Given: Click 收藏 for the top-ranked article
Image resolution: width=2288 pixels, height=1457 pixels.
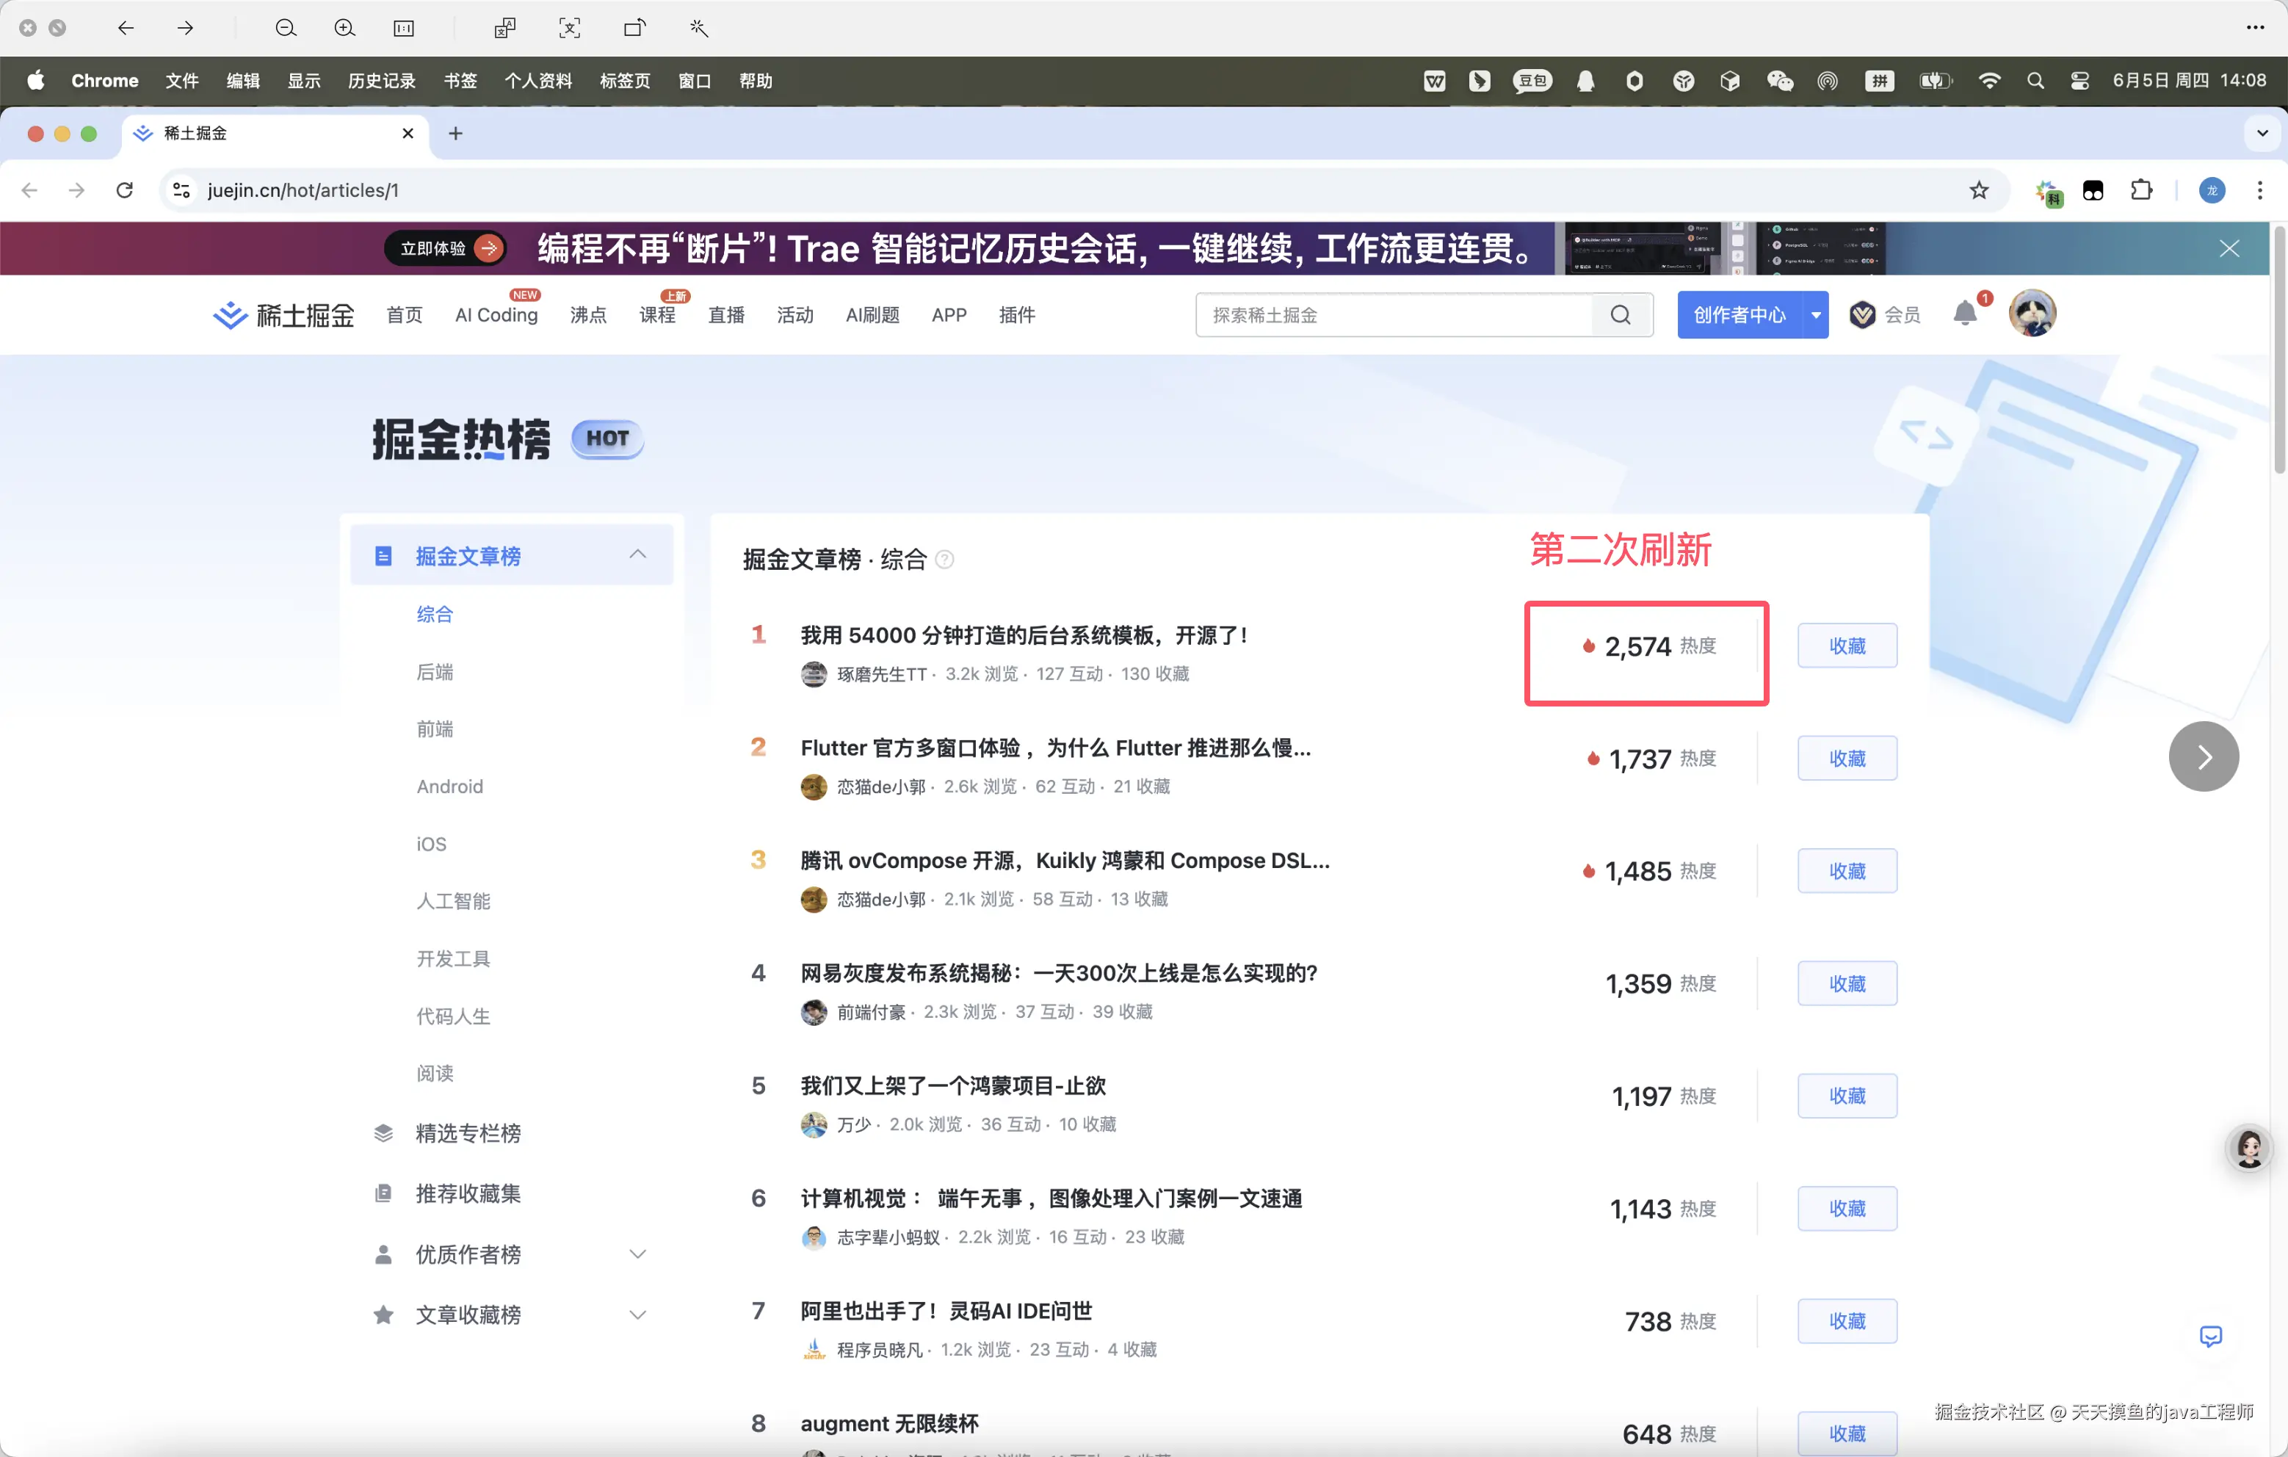Looking at the screenshot, I should [1846, 646].
